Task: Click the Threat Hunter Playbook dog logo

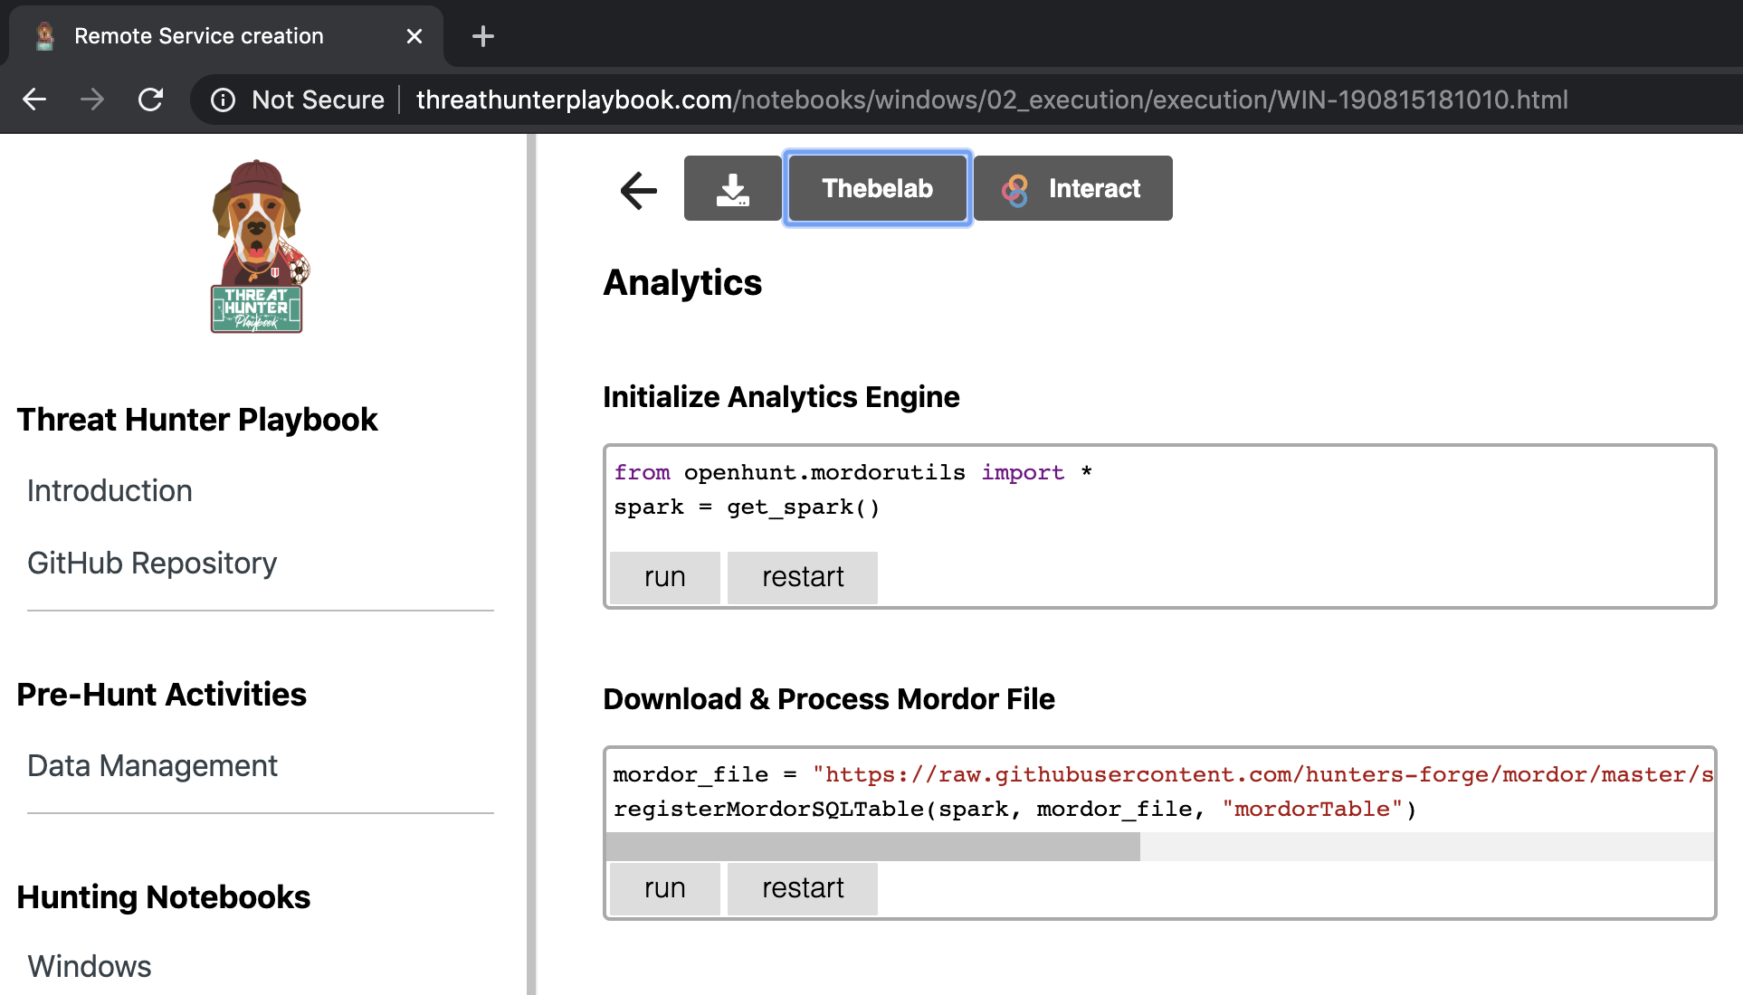Action: [x=257, y=246]
